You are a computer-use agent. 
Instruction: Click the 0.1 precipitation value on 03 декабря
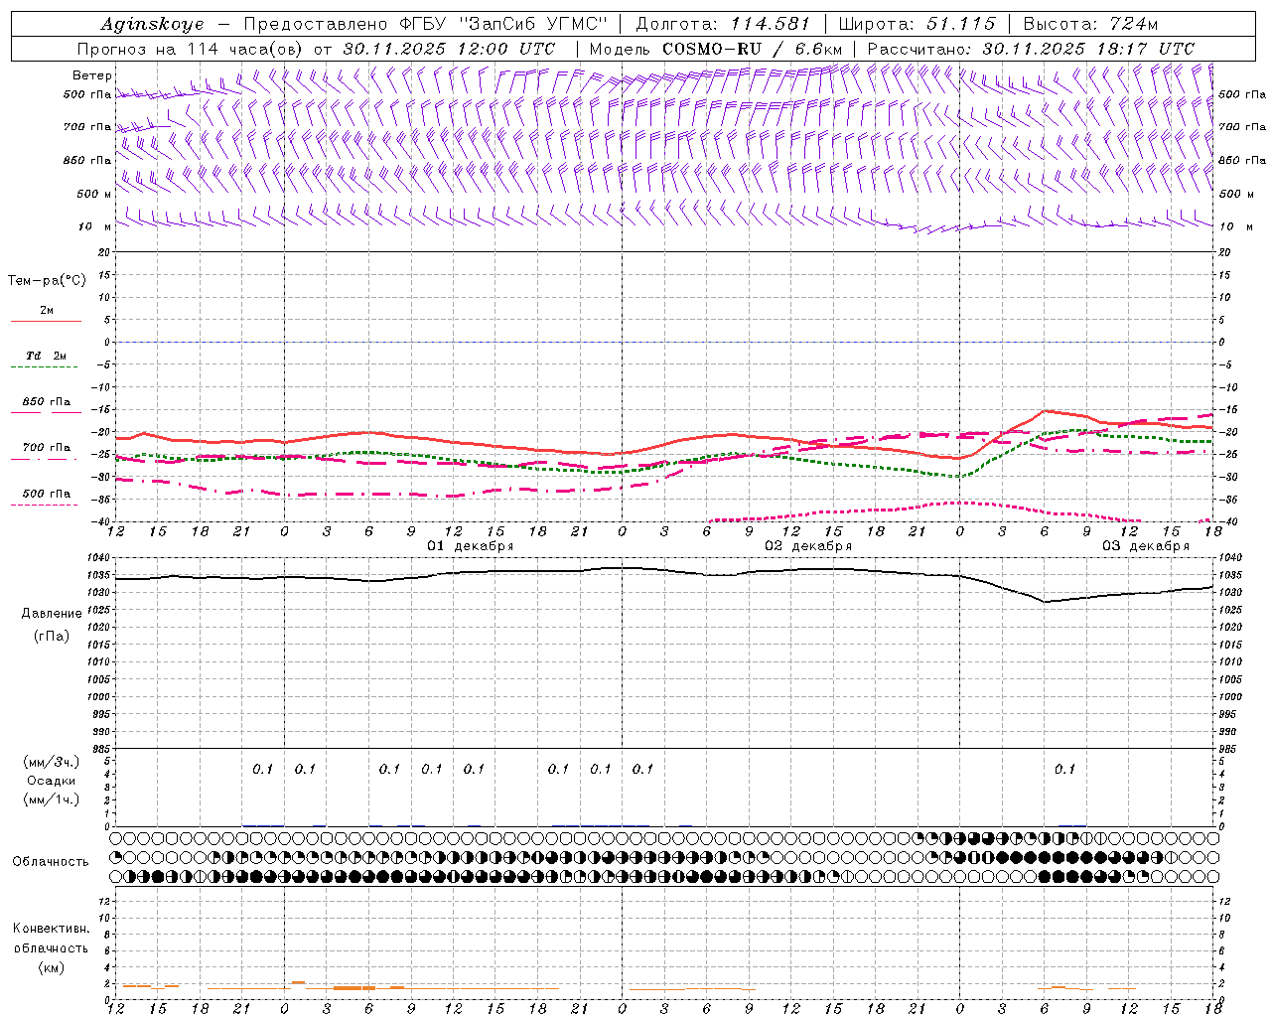click(x=1064, y=769)
